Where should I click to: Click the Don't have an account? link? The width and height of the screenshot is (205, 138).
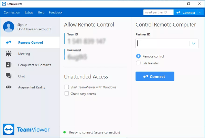point(34,29)
